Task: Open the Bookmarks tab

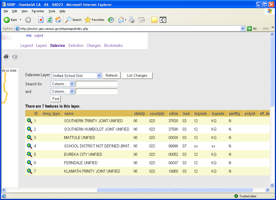Action: pyautogui.click(x=113, y=46)
